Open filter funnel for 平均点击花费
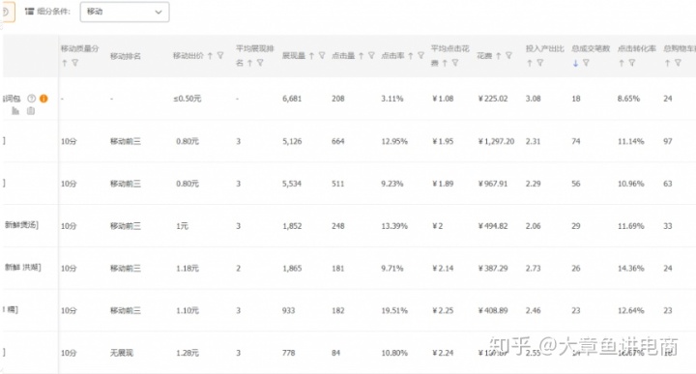 coord(455,63)
